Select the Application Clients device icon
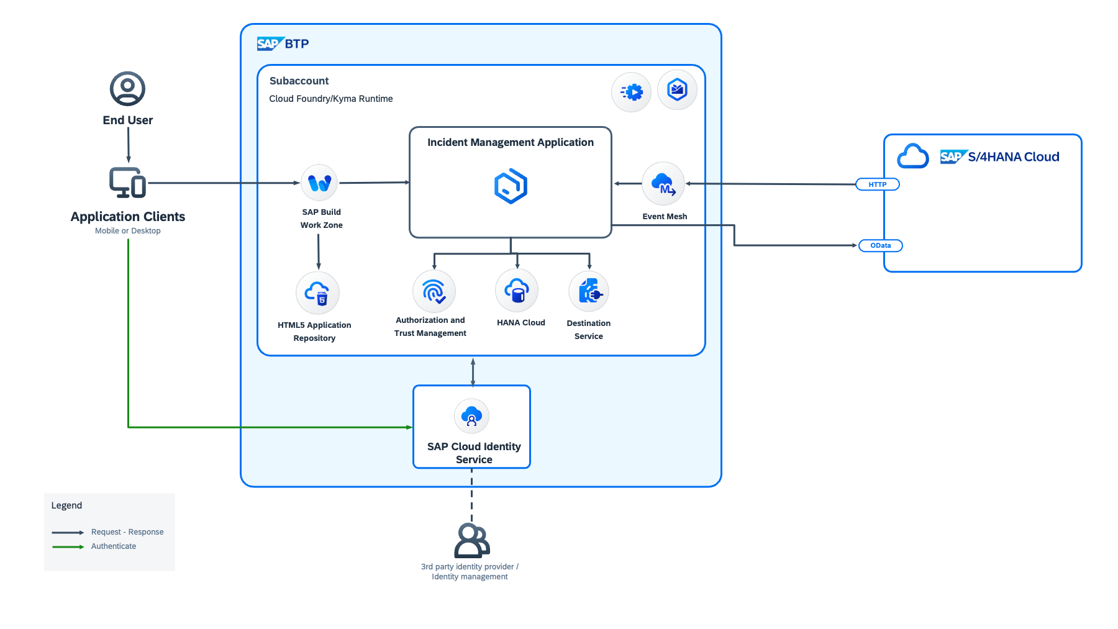Viewport: 1118px width, 629px height. point(127,183)
